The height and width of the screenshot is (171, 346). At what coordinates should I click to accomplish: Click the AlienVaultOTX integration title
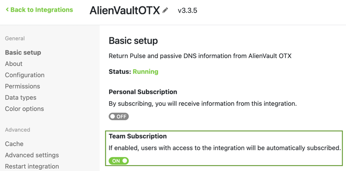point(125,10)
